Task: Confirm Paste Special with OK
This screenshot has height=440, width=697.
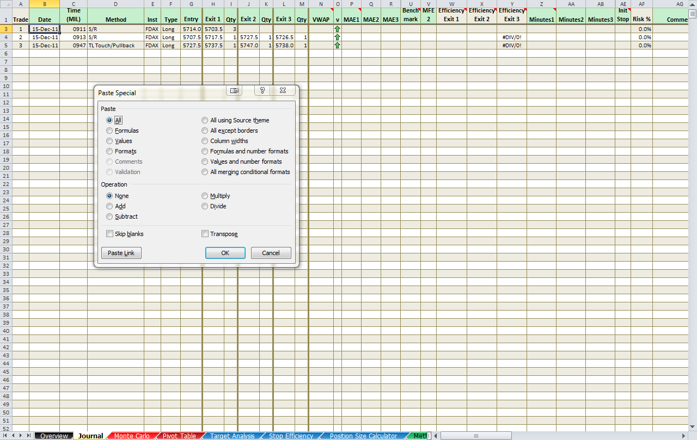Action: pyautogui.click(x=225, y=253)
